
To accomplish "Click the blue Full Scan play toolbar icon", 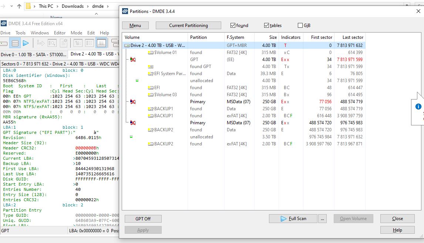I will pyautogui.click(x=26, y=43).
